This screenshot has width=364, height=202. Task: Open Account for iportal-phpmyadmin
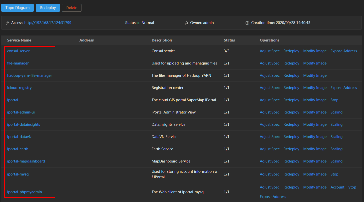(x=337, y=187)
